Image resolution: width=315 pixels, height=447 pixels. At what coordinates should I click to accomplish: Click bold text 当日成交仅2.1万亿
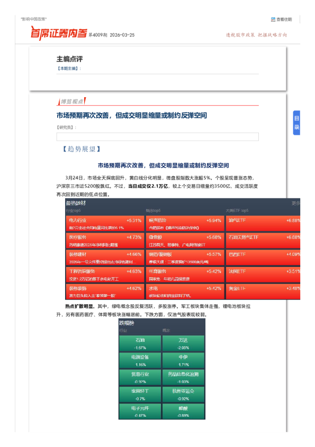(148, 186)
